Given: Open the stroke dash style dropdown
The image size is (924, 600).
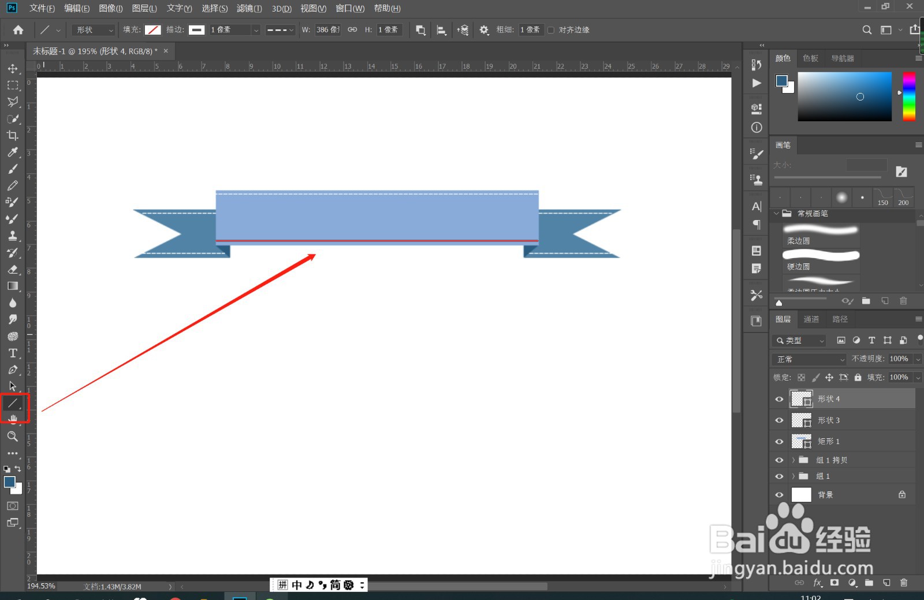Looking at the screenshot, I should [281, 30].
